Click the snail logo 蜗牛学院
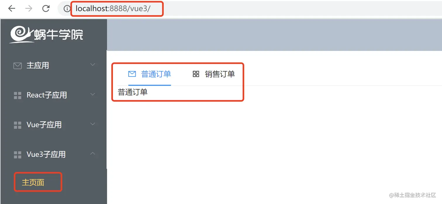Image resolution: width=442 pixels, height=204 pixels. (x=46, y=35)
